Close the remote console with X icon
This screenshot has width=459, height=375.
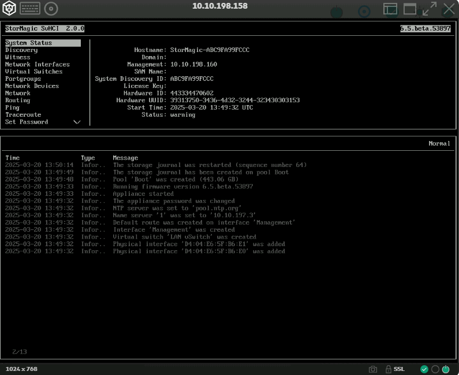[x=449, y=9]
